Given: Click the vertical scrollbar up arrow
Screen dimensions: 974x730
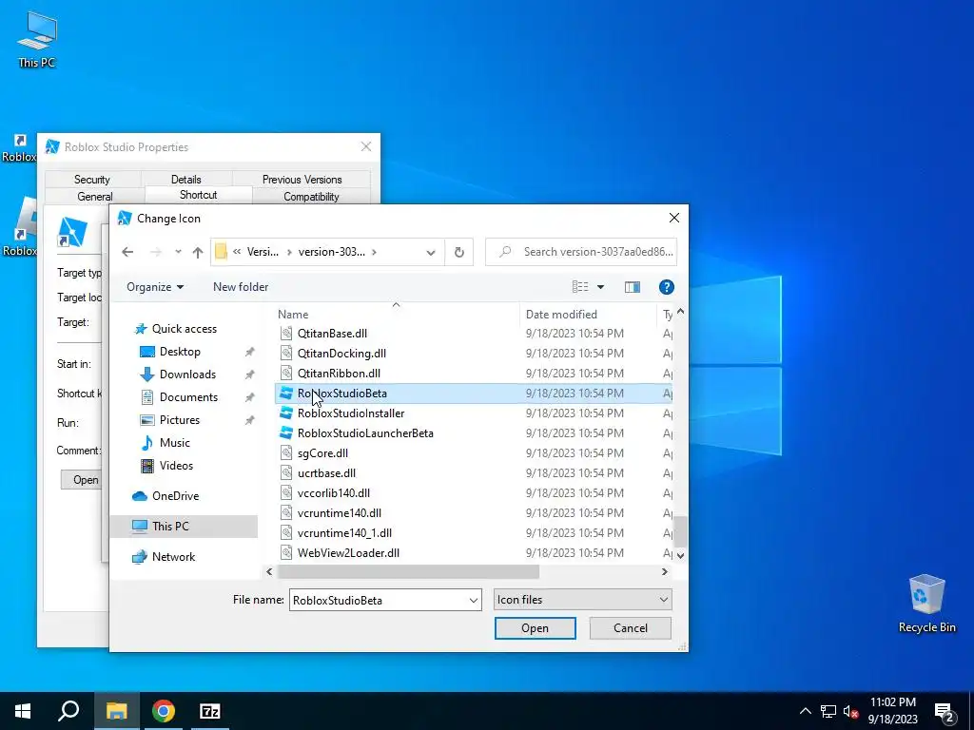Looking at the screenshot, I should pos(681,311).
